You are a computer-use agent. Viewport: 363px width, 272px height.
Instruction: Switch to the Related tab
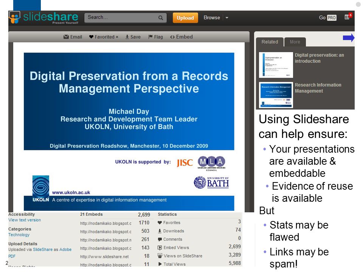[270, 42]
